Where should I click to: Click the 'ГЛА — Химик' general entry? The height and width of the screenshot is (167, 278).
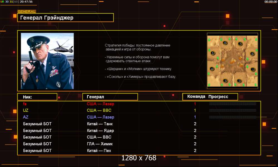(100, 144)
